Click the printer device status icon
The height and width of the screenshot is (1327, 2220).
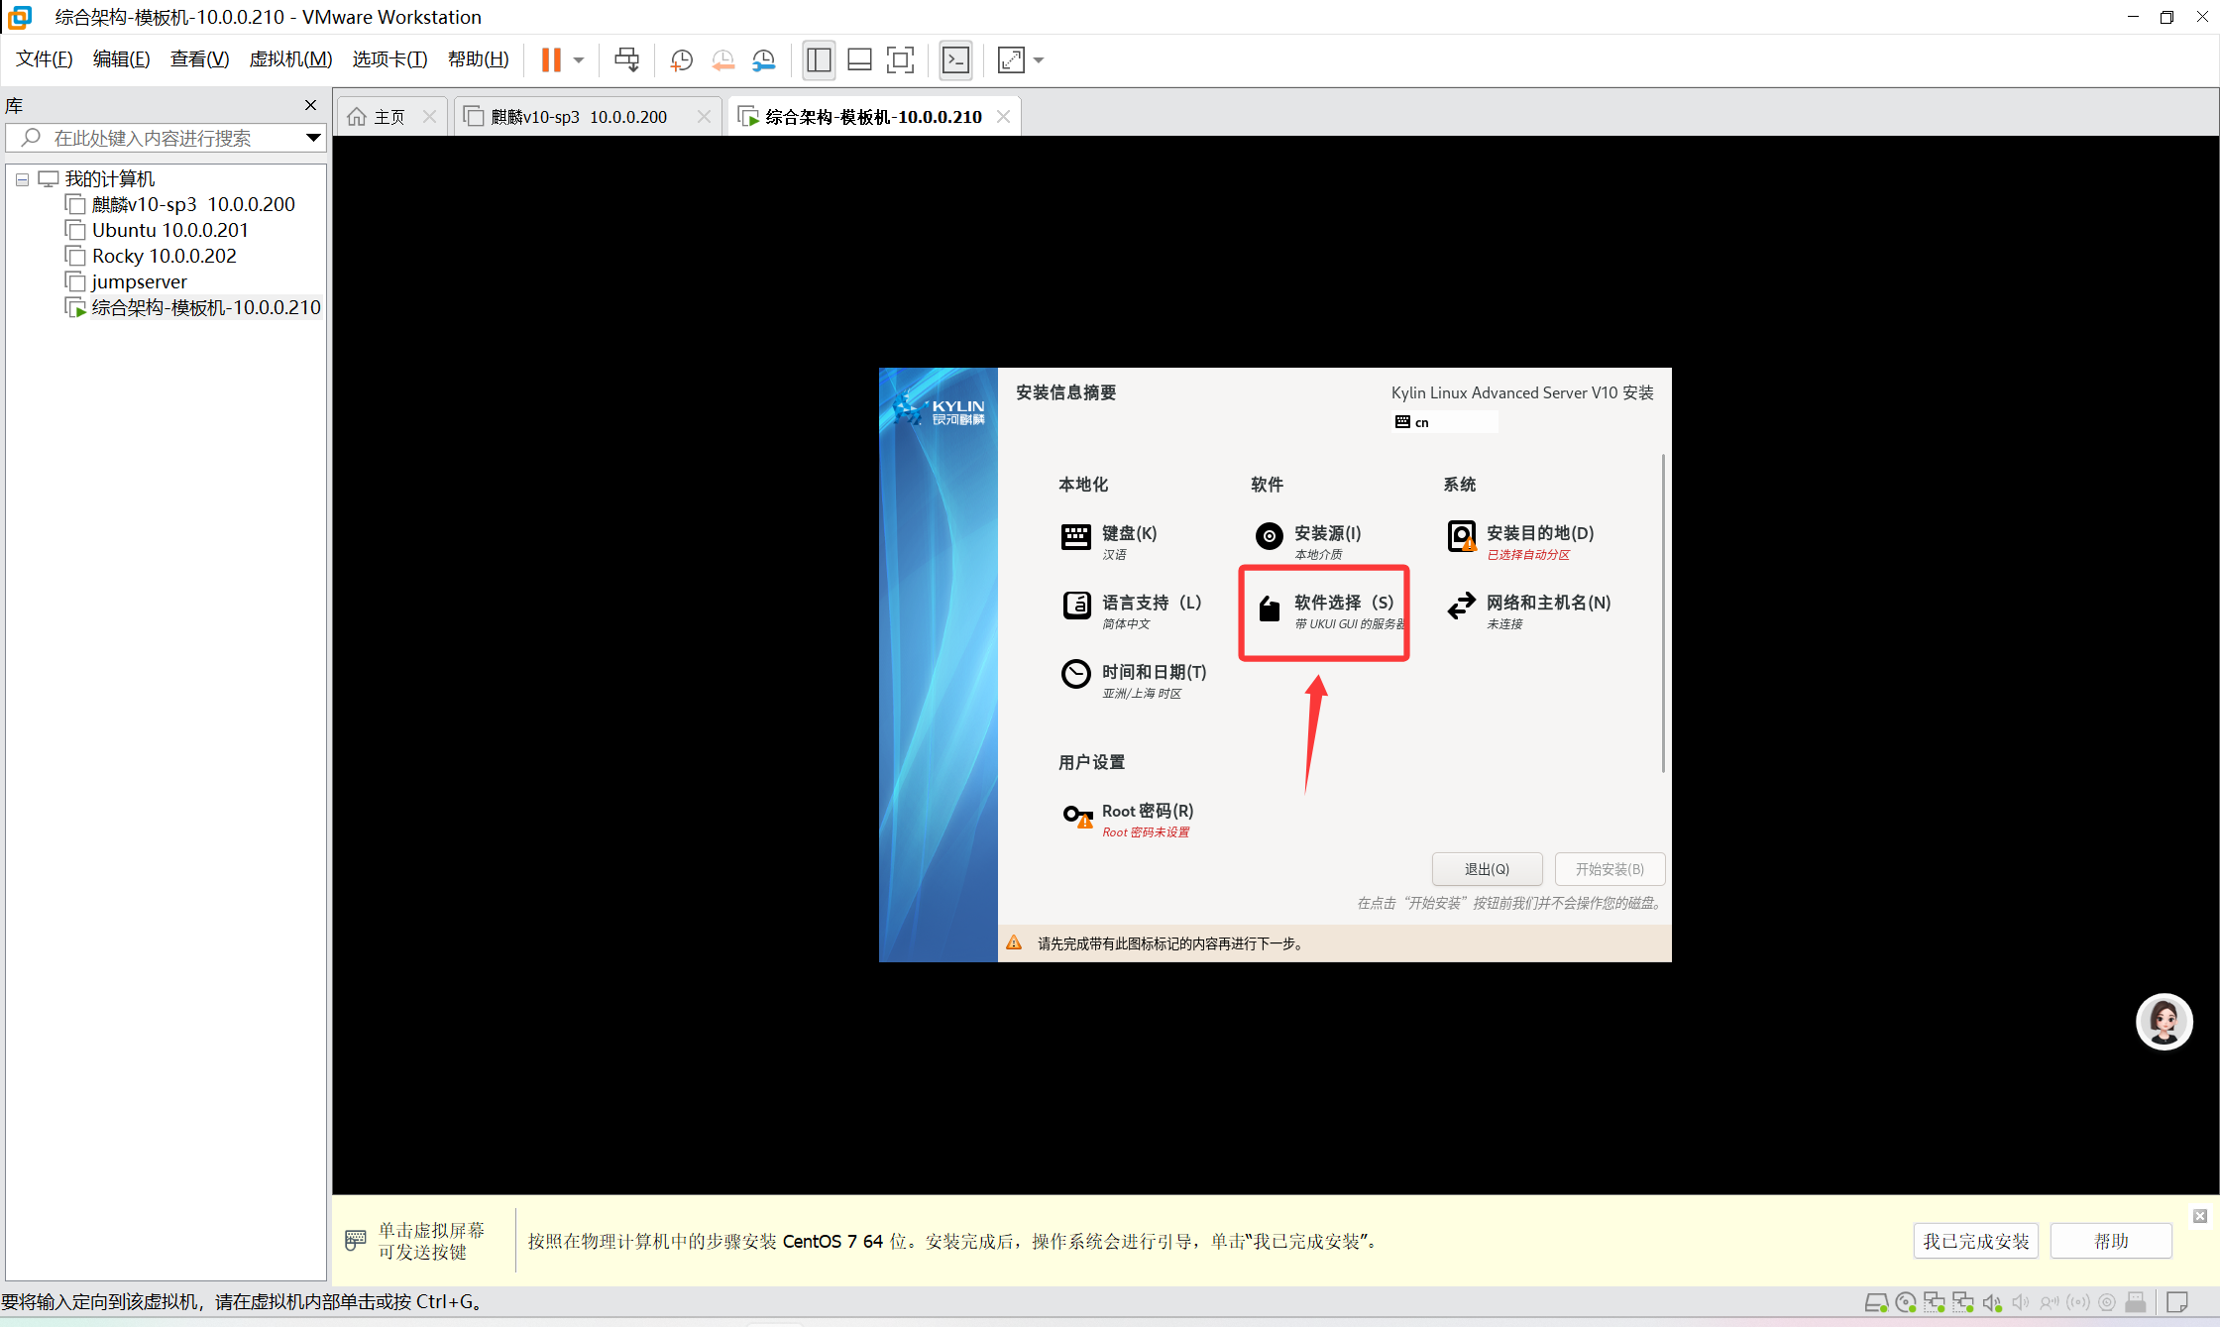click(2136, 1302)
